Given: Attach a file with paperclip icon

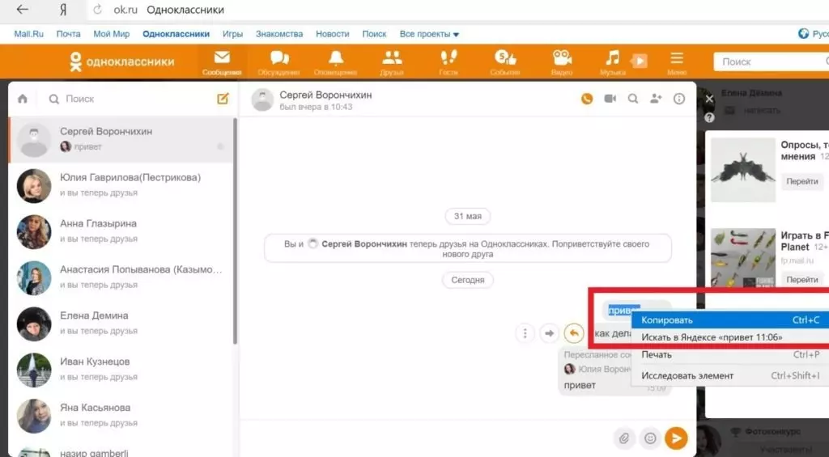Looking at the screenshot, I should pos(624,438).
